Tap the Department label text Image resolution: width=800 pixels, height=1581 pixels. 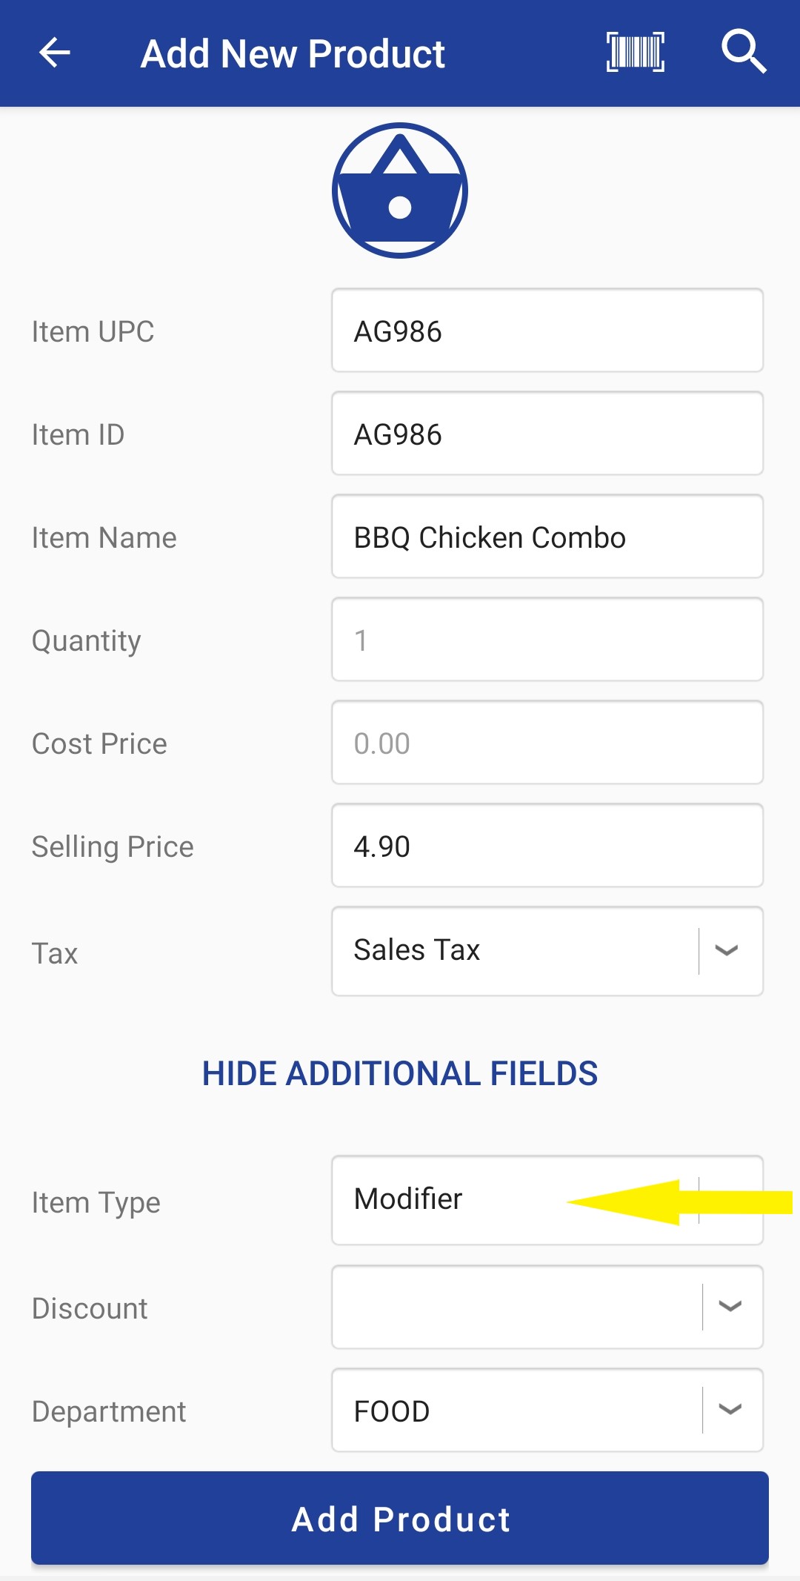(109, 1411)
